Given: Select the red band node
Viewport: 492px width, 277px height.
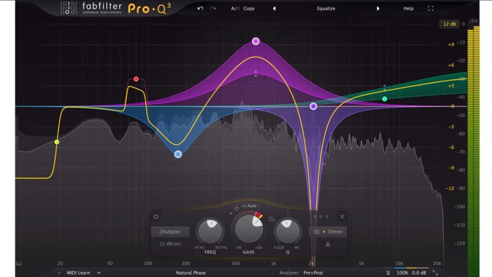Looking at the screenshot, I should click(x=136, y=79).
